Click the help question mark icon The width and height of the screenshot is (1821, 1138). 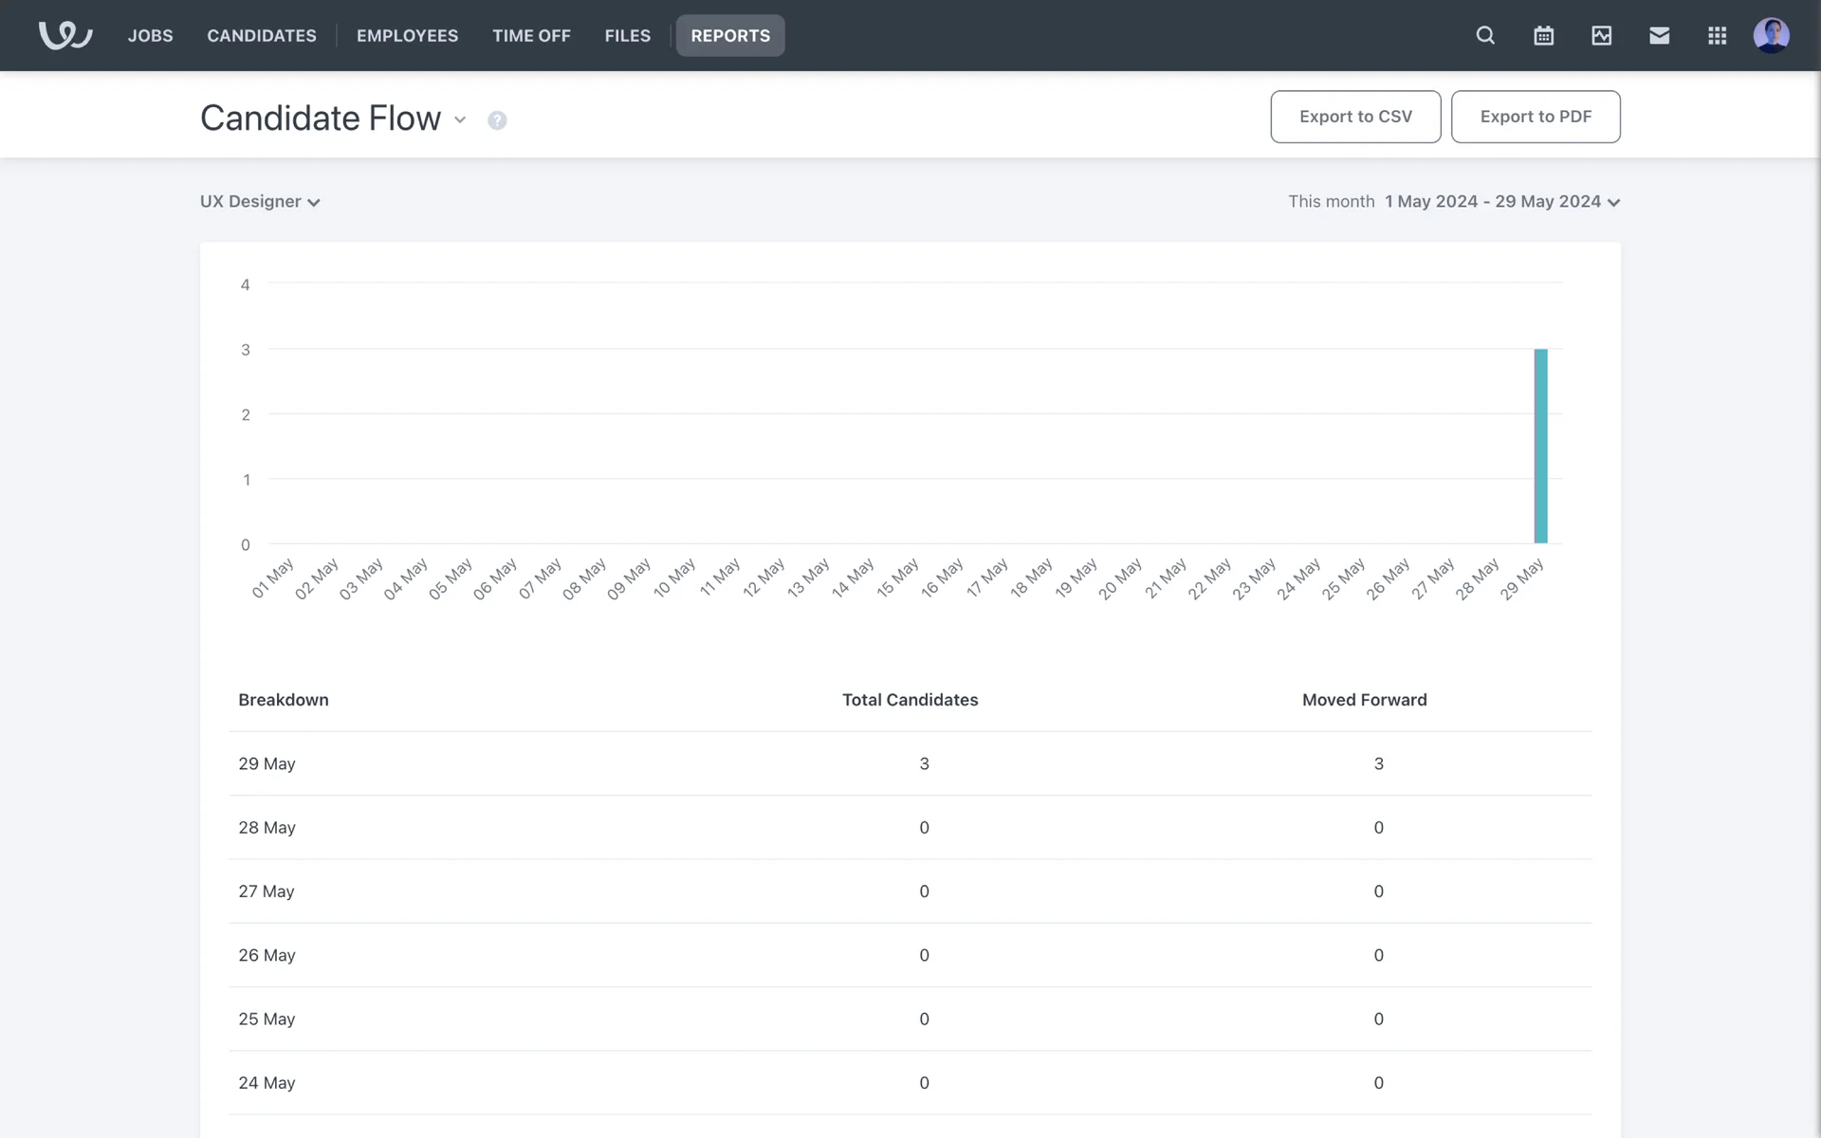[497, 120]
